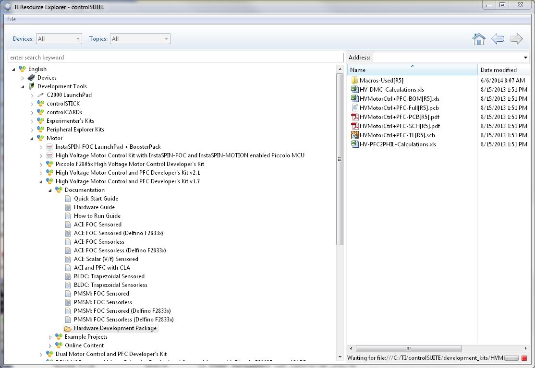The width and height of the screenshot is (535, 368).
Task: Expand the Devices tree node
Action: pyautogui.click(x=23, y=78)
